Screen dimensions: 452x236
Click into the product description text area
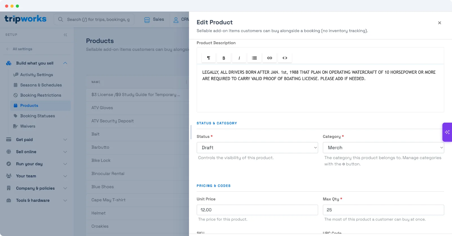click(320, 88)
